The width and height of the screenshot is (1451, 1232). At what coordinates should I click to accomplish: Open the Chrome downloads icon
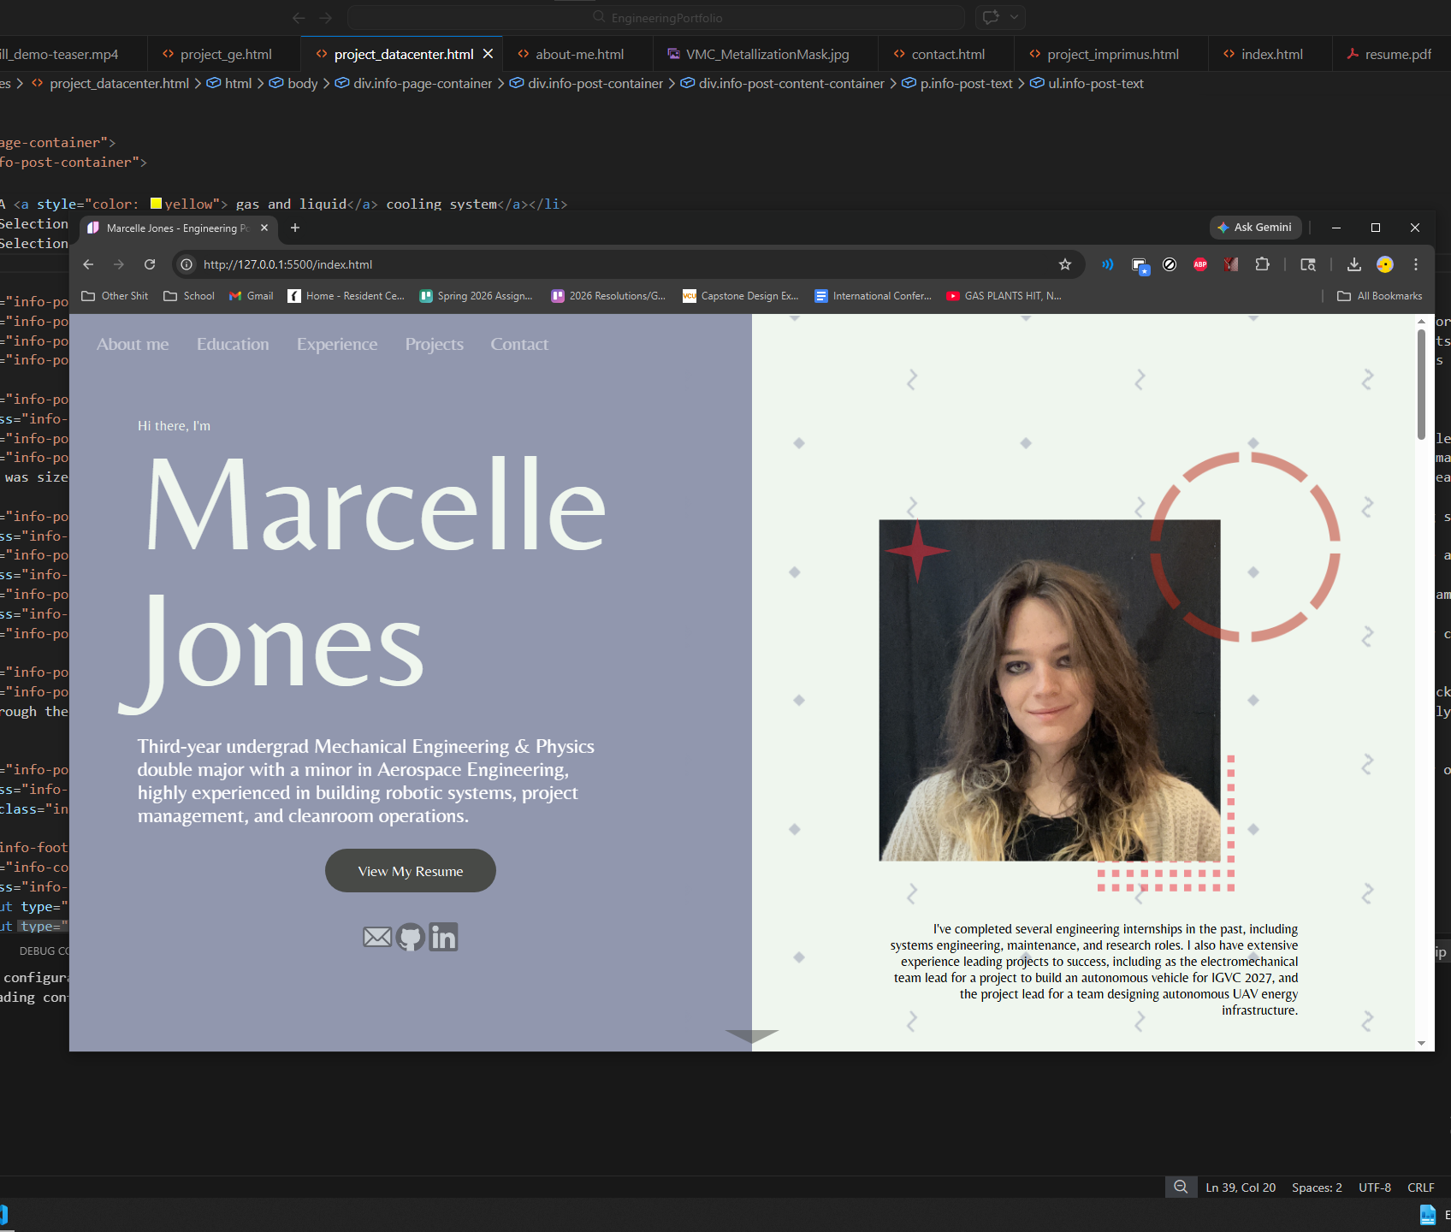1353,264
